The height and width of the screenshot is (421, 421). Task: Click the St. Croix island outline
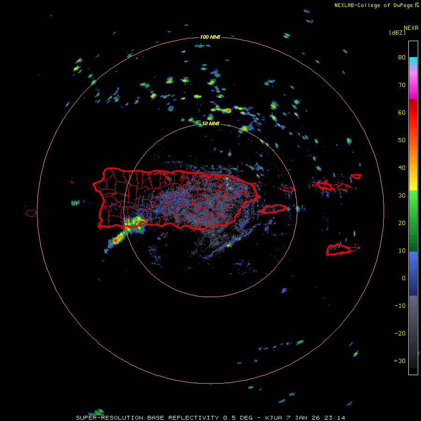[339, 249]
